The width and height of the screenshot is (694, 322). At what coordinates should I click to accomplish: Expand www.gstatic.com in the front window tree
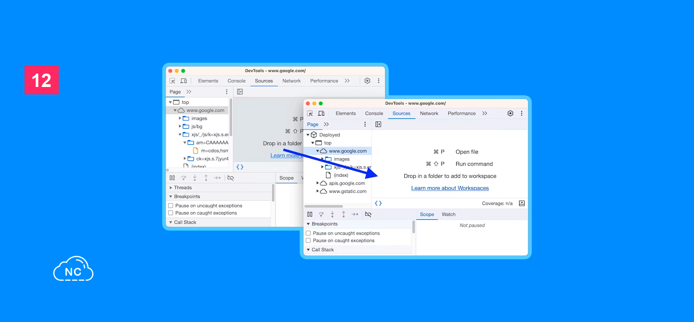[318, 191]
